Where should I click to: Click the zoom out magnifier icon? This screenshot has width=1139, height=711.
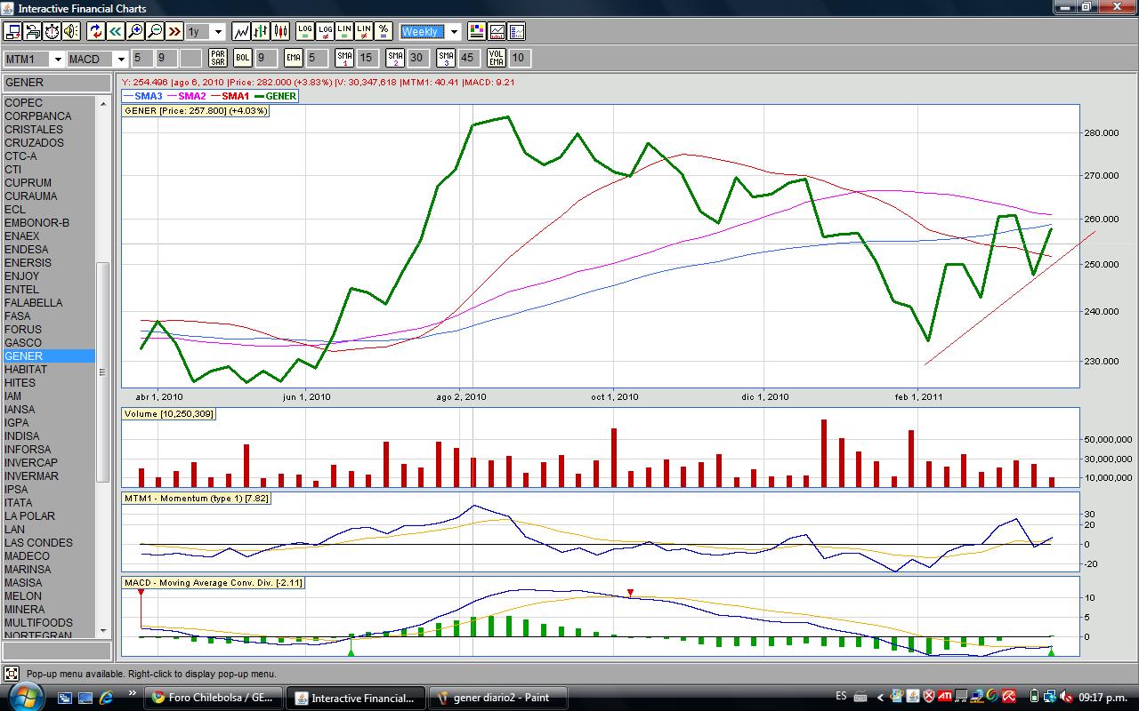155,31
